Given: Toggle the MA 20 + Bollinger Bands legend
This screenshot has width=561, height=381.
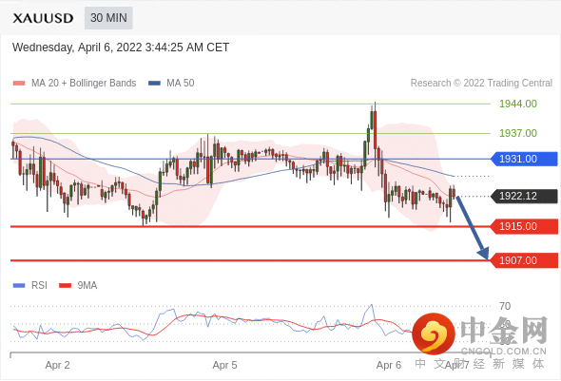Looking at the screenshot, I should click(x=74, y=84).
